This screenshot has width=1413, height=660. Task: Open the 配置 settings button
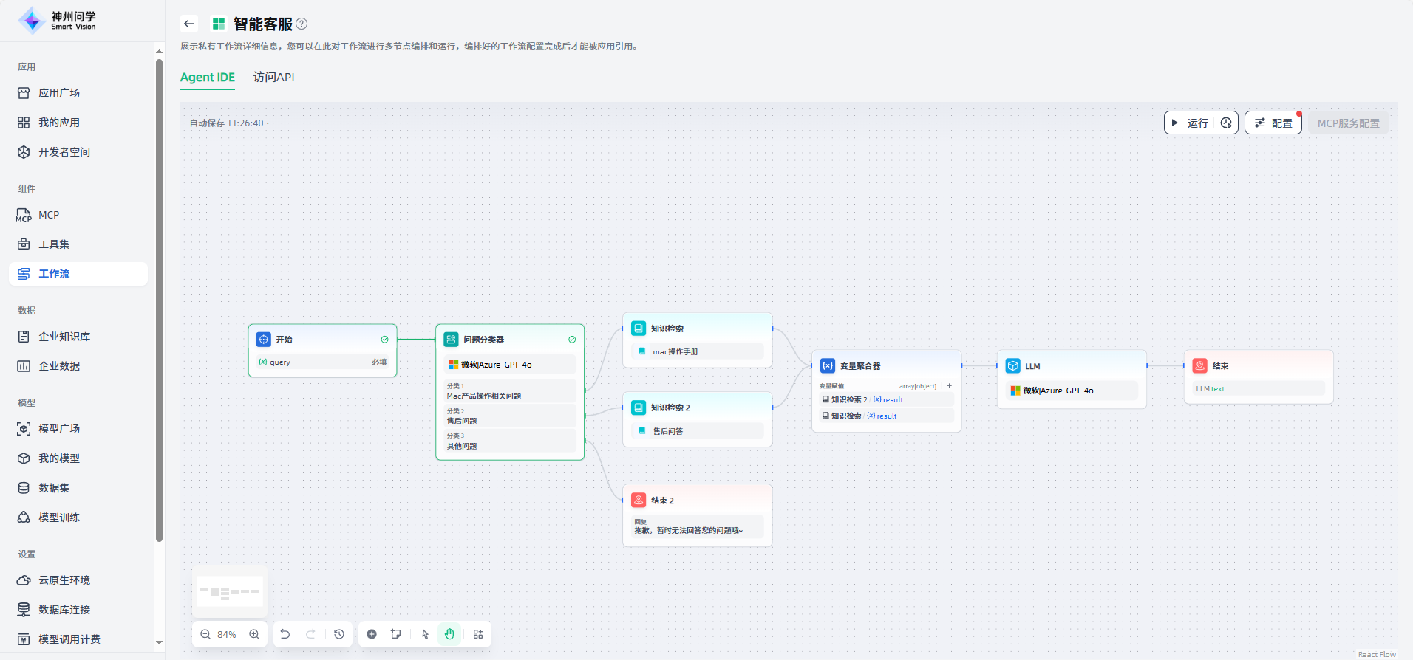tap(1273, 123)
